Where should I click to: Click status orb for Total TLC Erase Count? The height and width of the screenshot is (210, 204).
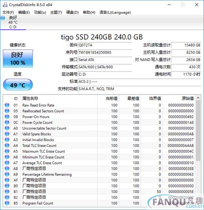[x=7, y=145]
